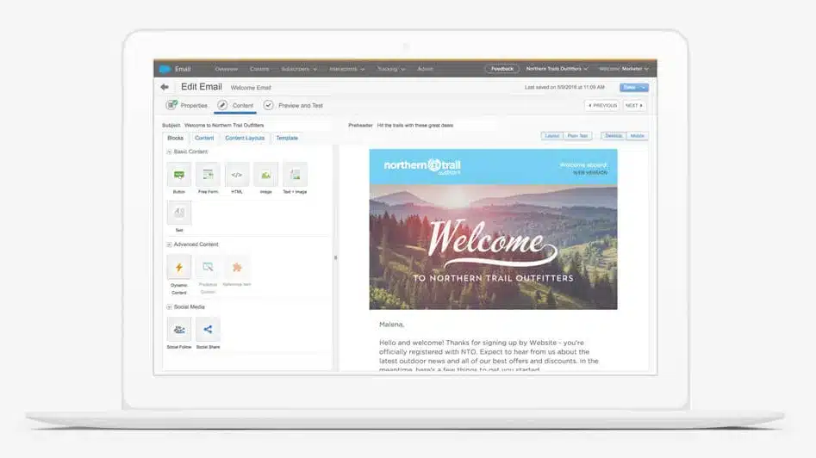Collapse the Basic Content section
This screenshot has width=816, height=458.
(169, 152)
